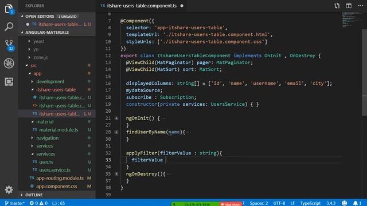Collapse the servivces folder

point(57,154)
